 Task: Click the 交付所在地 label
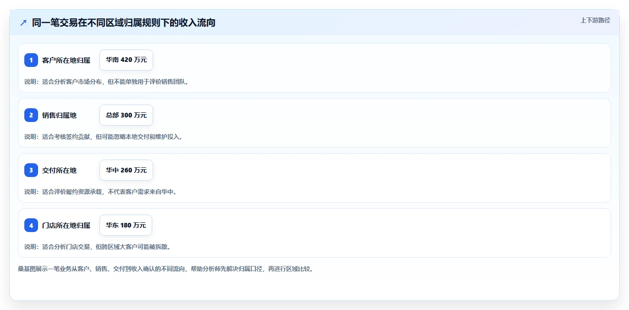coord(59,170)
